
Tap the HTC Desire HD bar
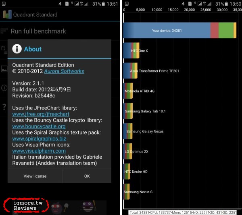pos(127,172)
